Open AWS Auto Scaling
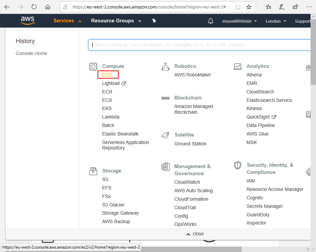The image size is (316, 252). [193, 191]
